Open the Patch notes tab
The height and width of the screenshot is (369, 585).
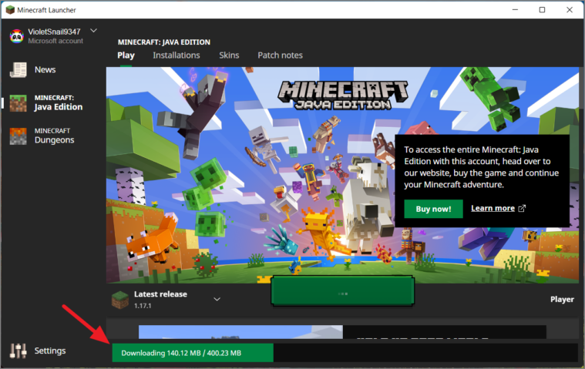281,55
